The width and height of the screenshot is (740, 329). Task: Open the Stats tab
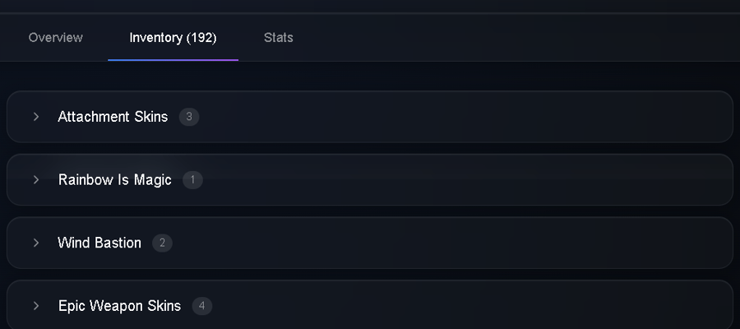click(279, 38)
